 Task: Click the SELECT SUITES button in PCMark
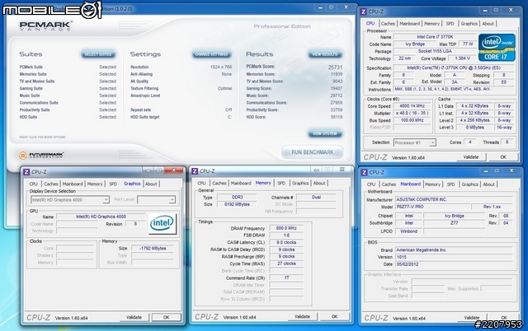coord(98,54)
